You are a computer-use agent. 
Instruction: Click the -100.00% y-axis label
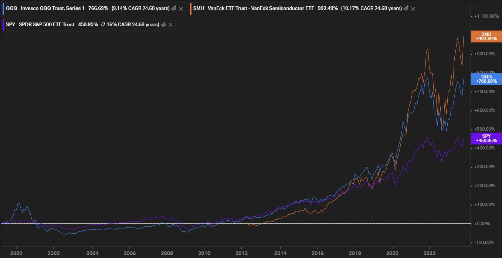(x=485, y=242)
